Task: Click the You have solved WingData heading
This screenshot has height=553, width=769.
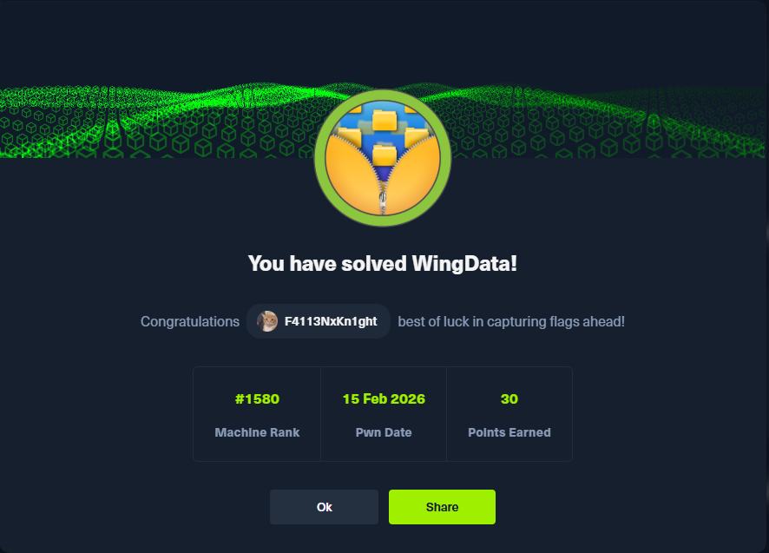Action: coord(383,264)
